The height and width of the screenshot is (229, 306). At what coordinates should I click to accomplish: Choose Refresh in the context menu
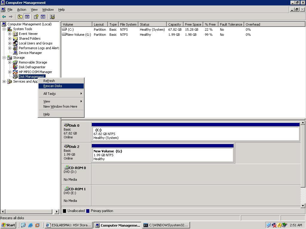61,81
